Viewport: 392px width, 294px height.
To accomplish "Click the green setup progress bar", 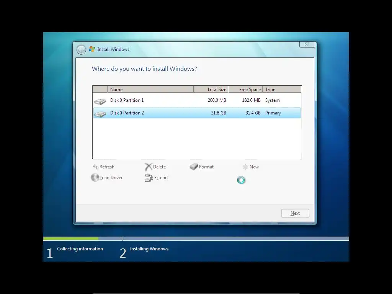I will tap(71, 239).
